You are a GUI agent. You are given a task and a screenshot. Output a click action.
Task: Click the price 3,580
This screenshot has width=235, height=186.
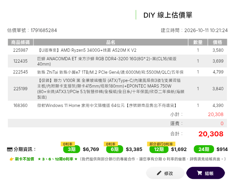coord(218,50)
